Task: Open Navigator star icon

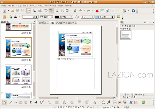Action: point(120,11)
